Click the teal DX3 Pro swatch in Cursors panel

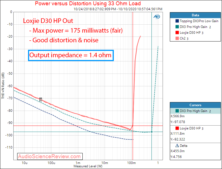point(177,111)
